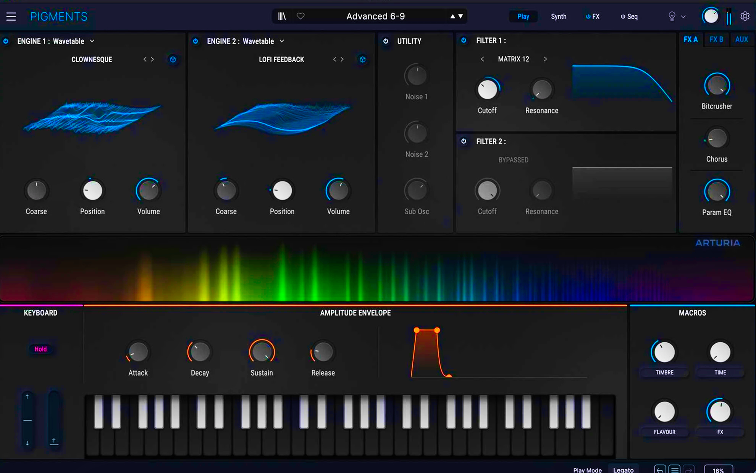Click Engine 1 Volume knob
Image resolution: width=756 pixels, height=473 pixels.
coord(149,190)
